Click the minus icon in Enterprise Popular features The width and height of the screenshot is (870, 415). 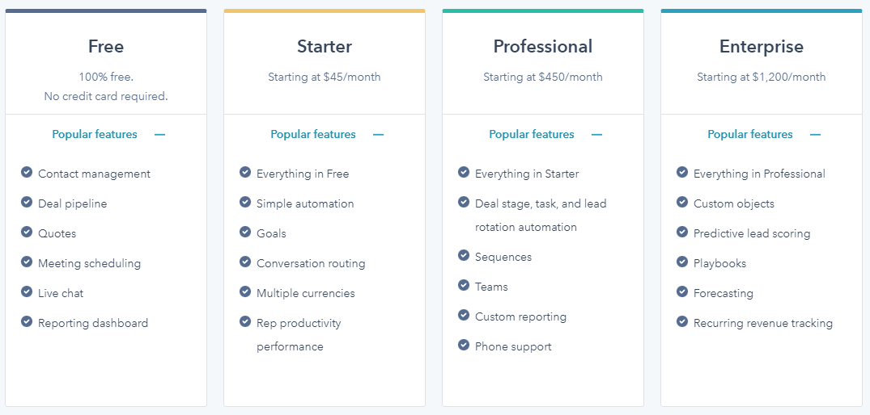(815, 135)
